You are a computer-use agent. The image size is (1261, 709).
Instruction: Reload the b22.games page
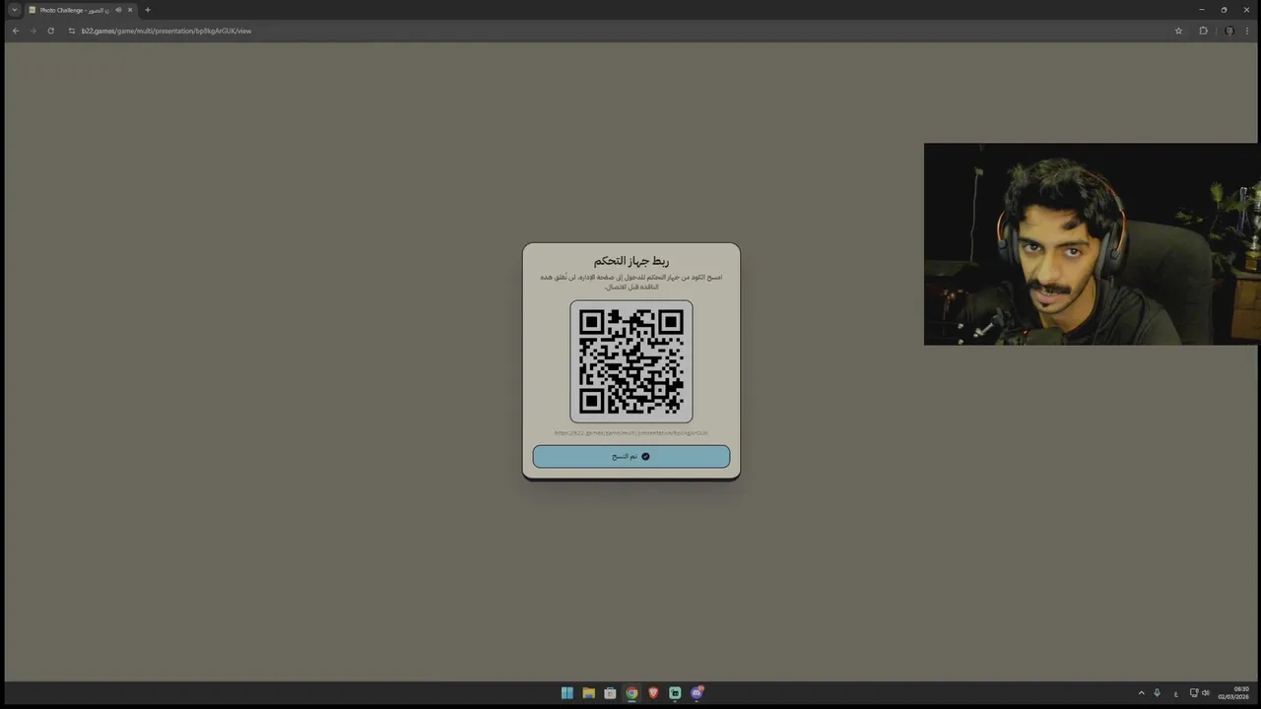point(50,31)
